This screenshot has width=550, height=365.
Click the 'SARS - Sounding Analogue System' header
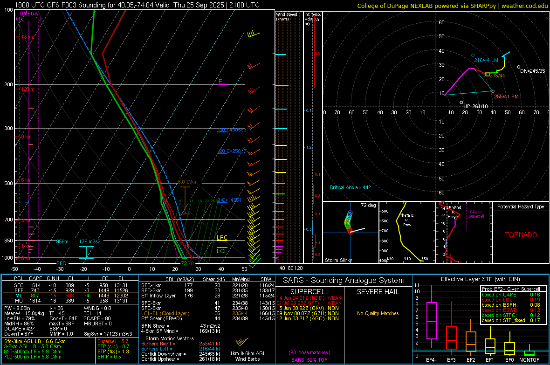pos(344,281)
